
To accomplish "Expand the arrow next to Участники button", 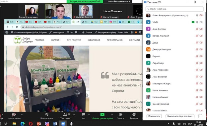I will click(x=74, y=115).
